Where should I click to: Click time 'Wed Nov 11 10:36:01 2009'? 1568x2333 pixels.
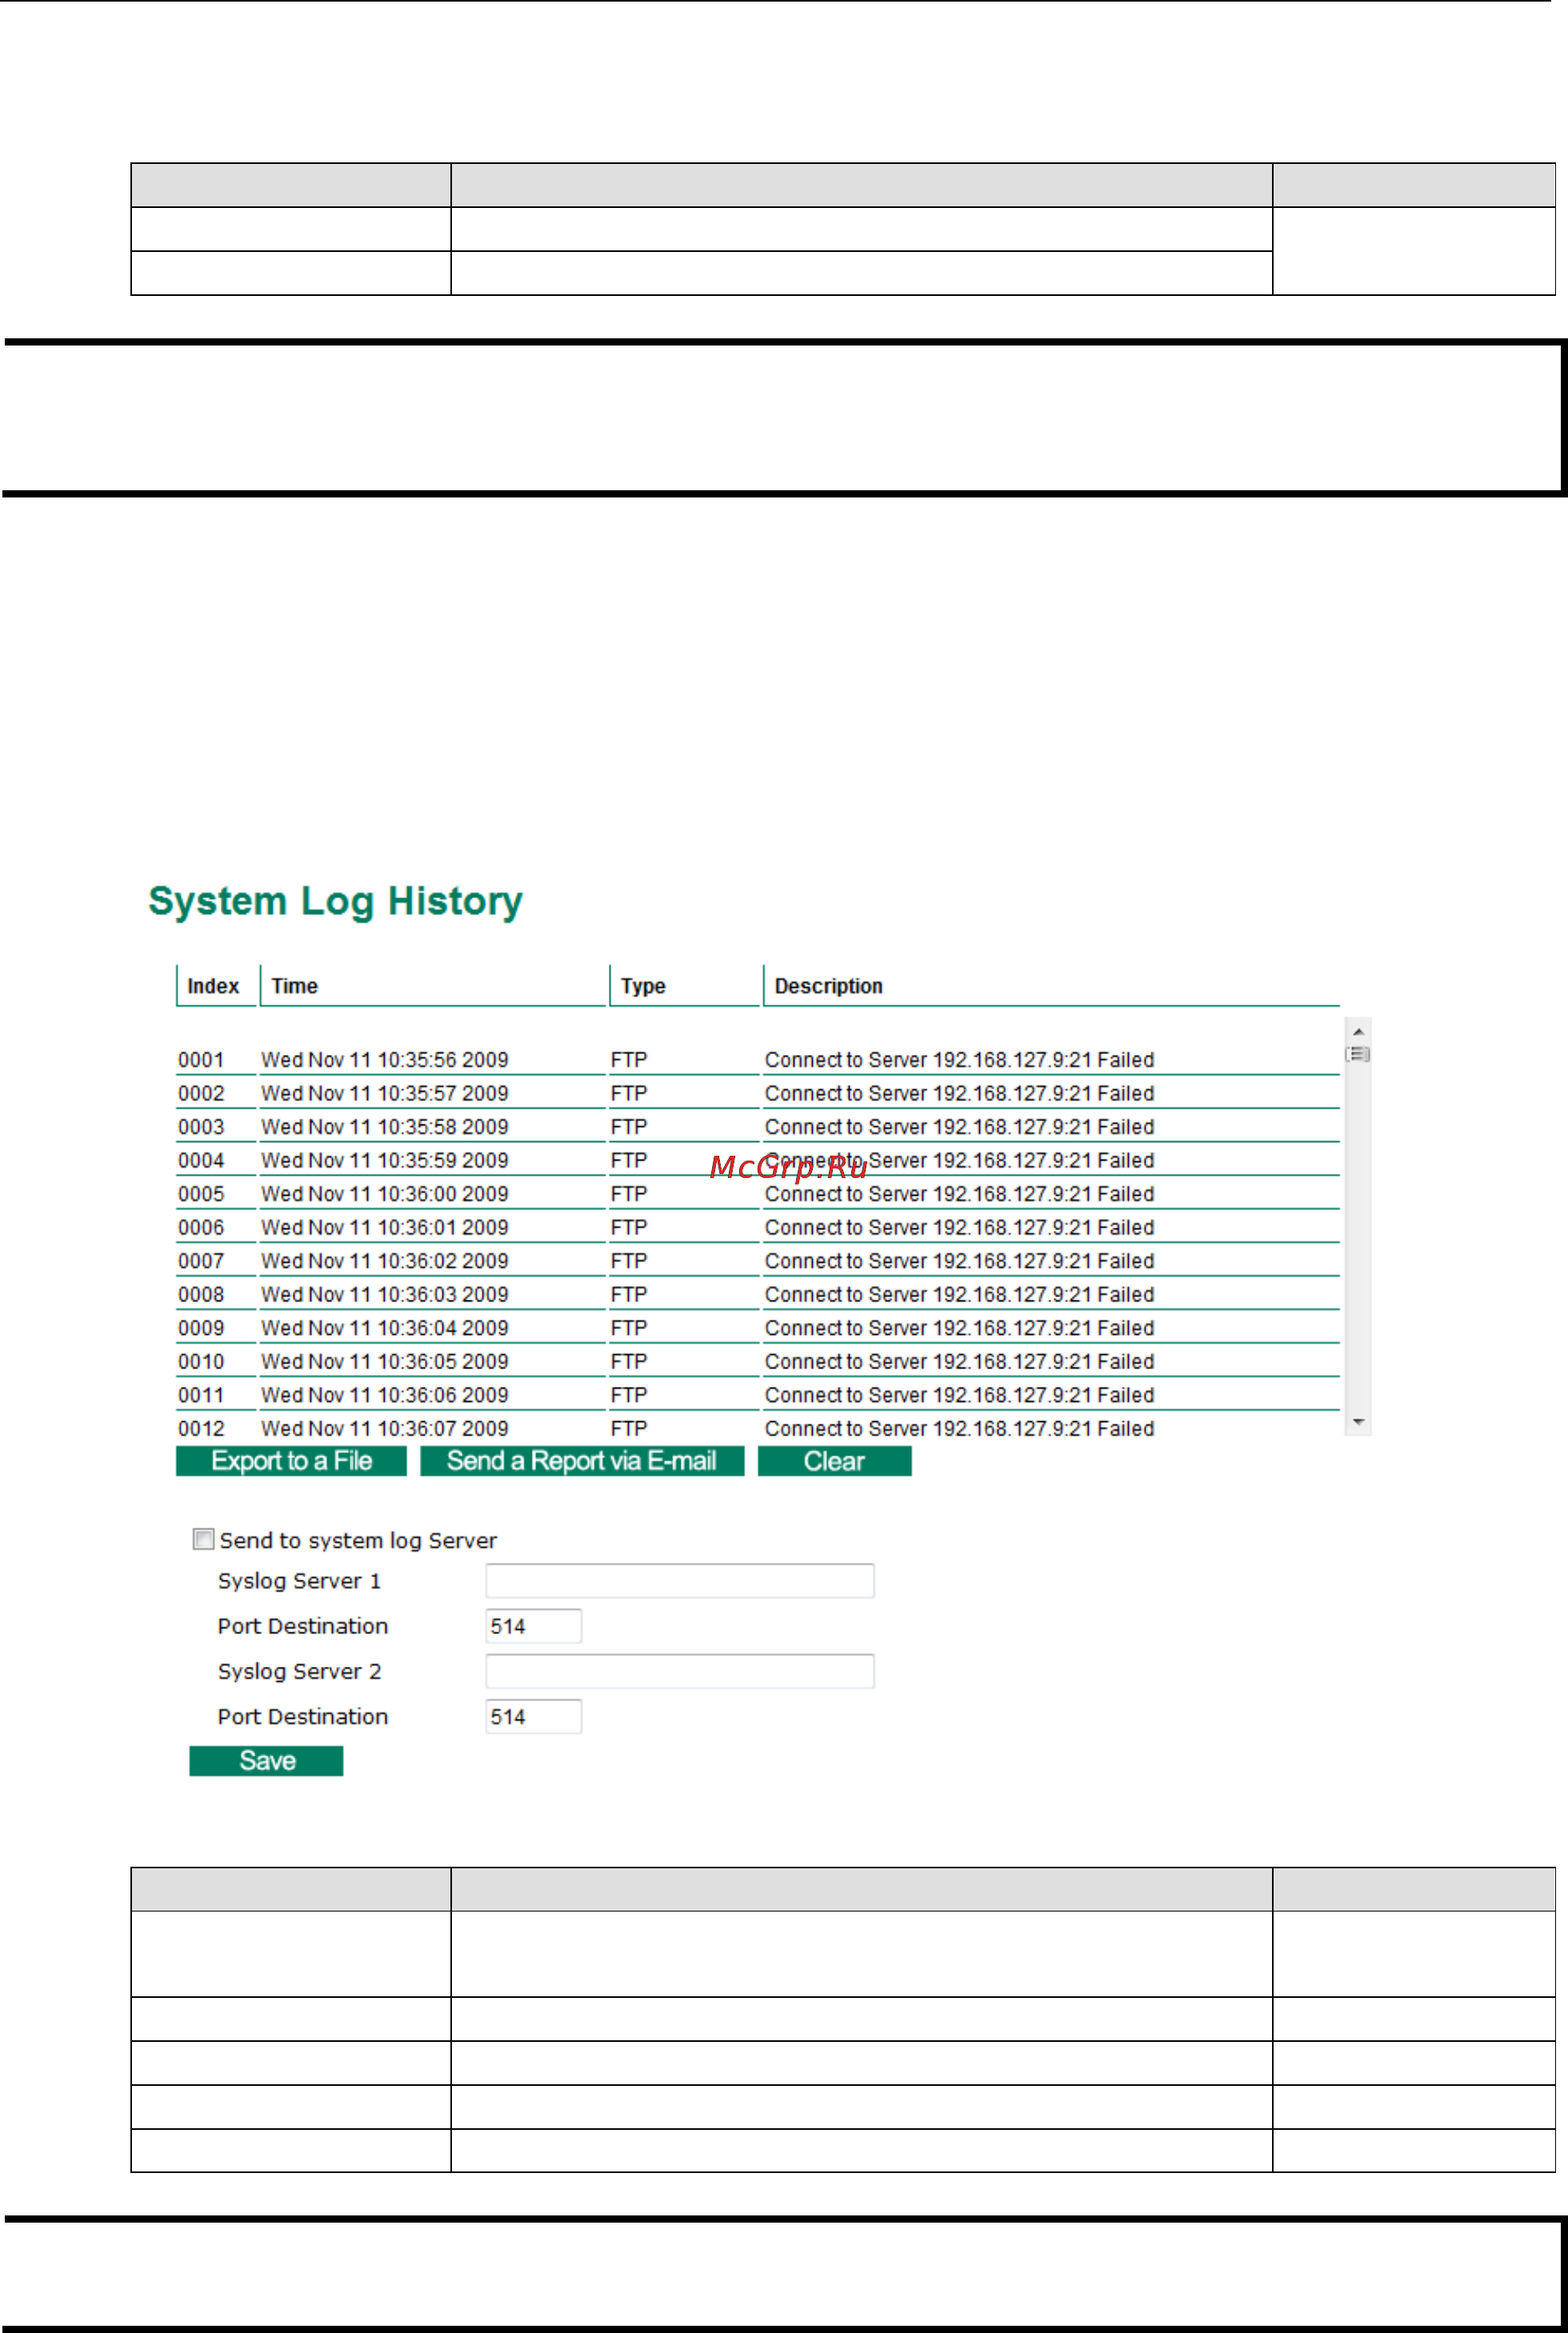tap(385, 1226)
